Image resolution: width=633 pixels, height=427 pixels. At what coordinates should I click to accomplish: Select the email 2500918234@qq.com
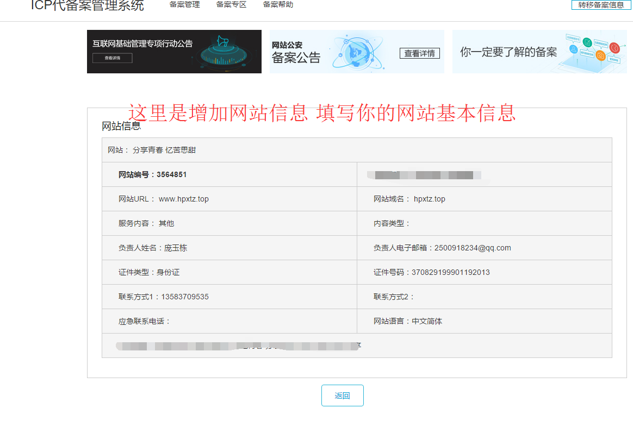coord(473,248)
